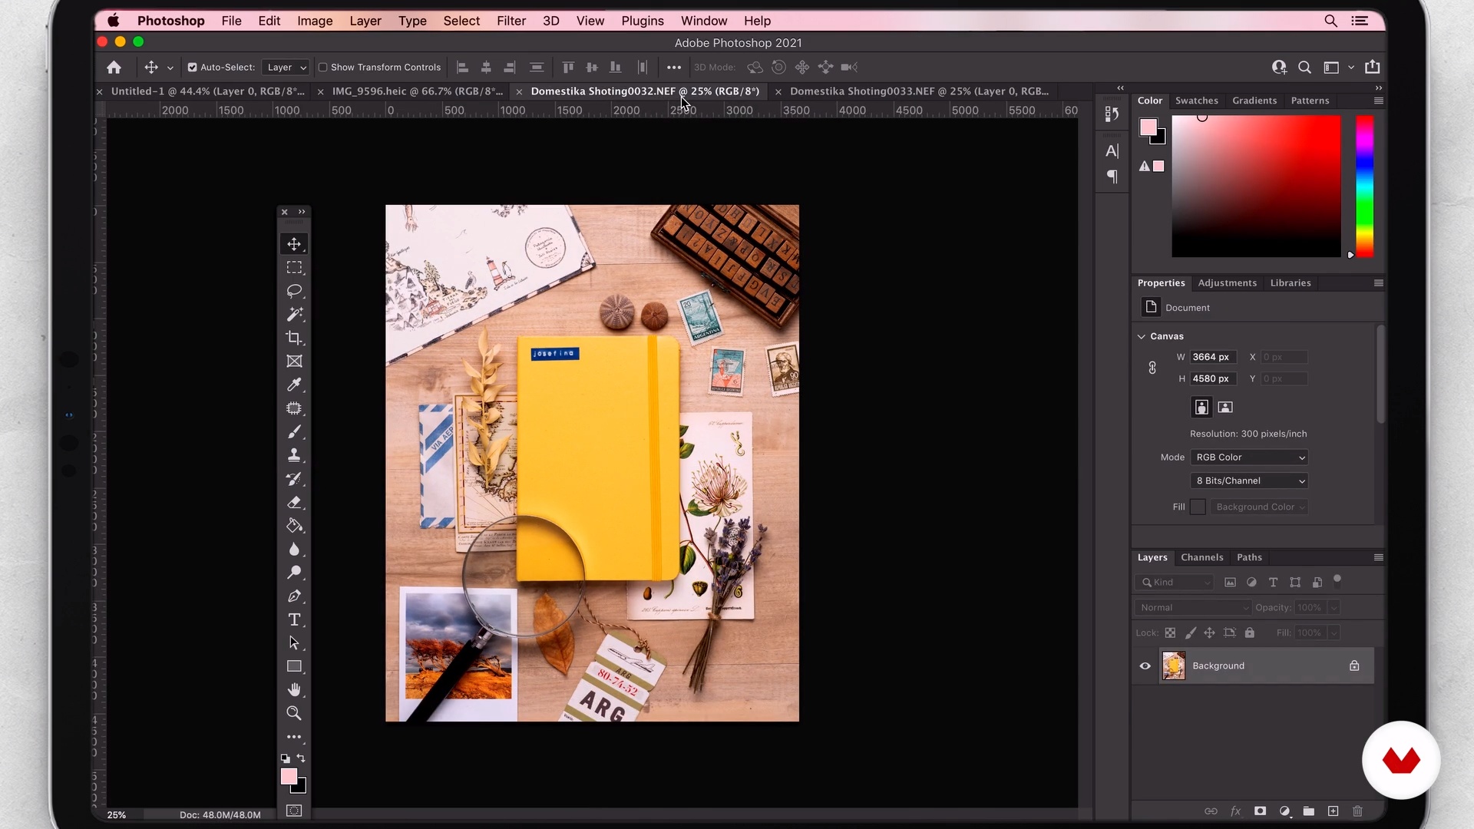
Task: Select the Magic Wand tool
Action: pyautogui.click(x=294, y=315)
